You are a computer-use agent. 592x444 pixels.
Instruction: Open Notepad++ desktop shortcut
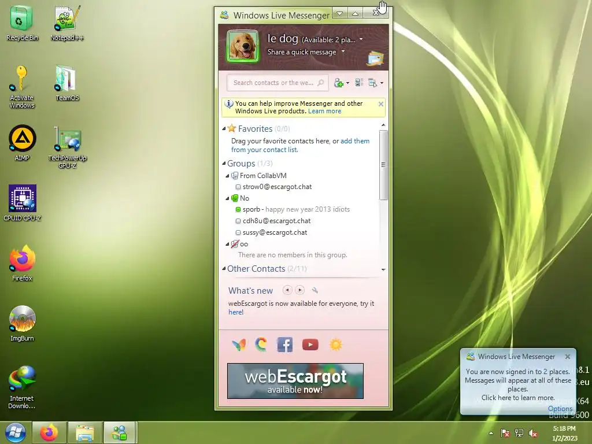click(x=67, y=23)
